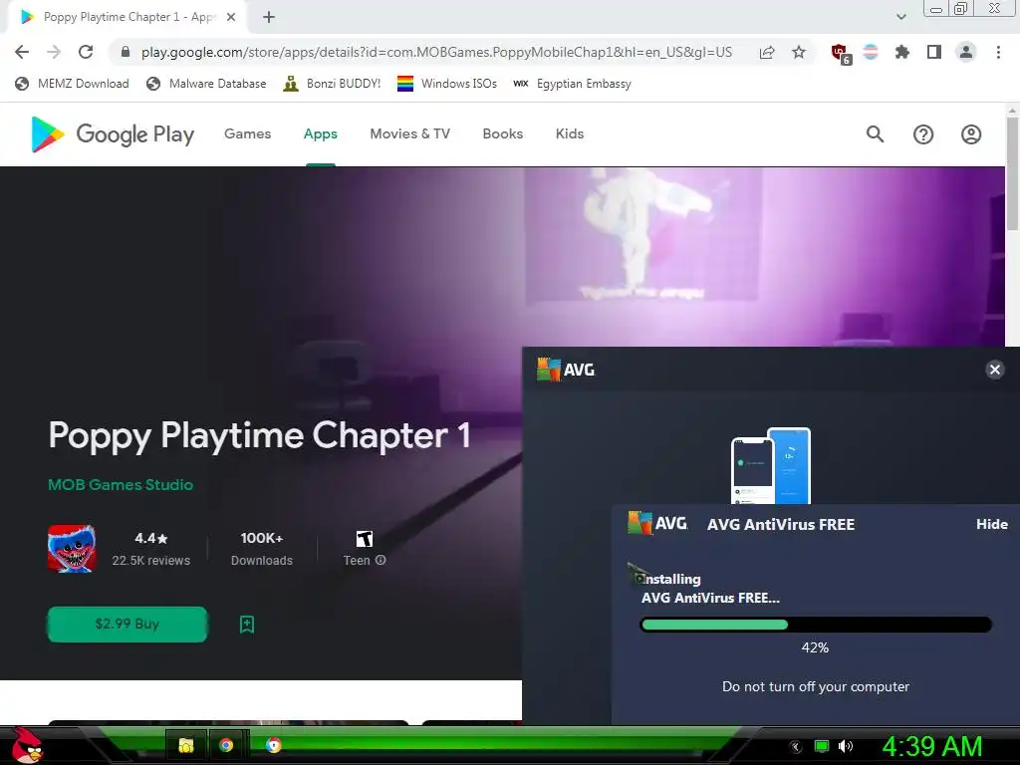Go to the Books tab
Screen dimensions: 1020x765
(503, 133)
